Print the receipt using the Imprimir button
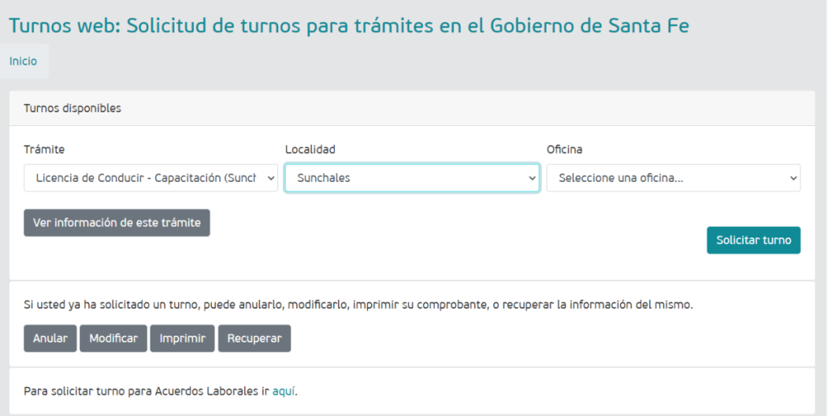Image resolution: width=828 pixels, height=416 pixels. click(183, 338)
